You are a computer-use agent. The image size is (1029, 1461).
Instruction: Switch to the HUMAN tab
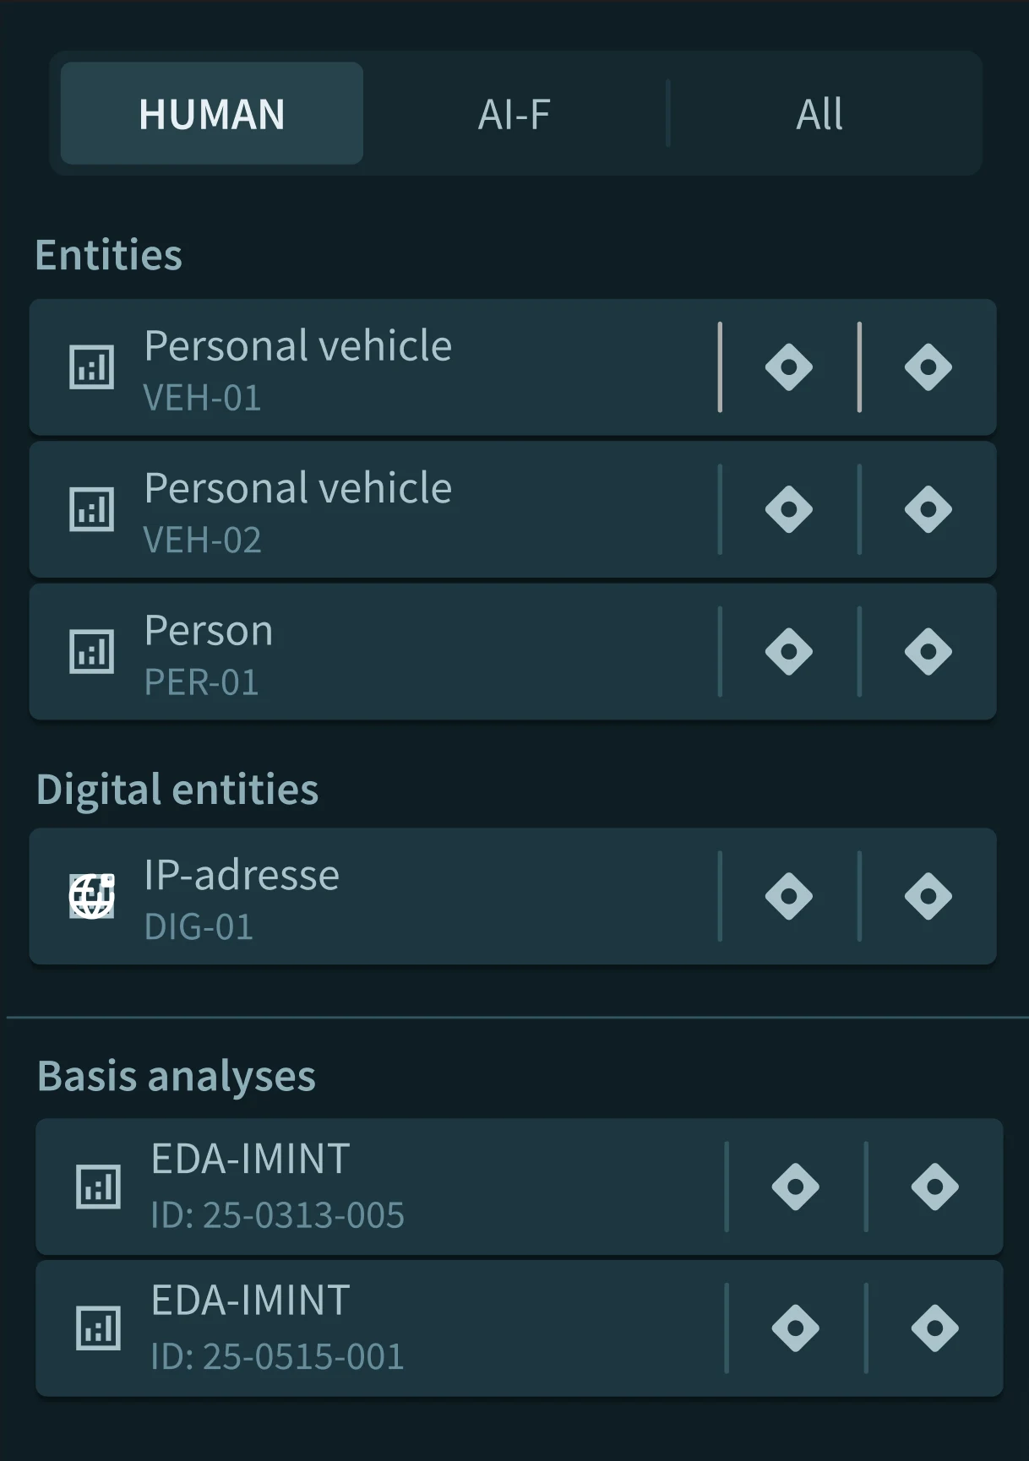[x=212, y=113]
